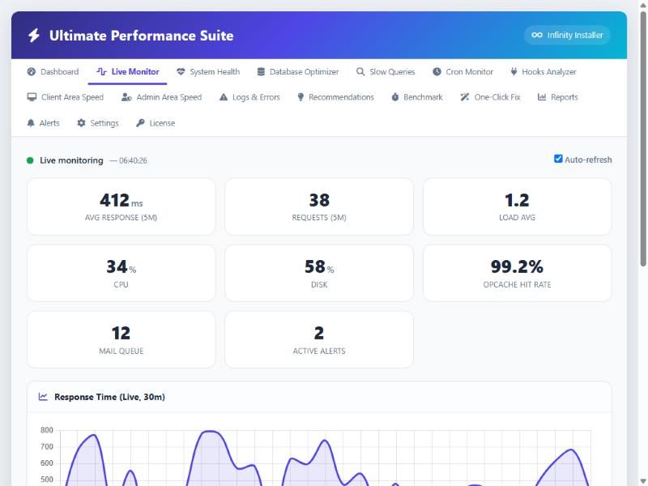Click the Alerts bell icon
Screen dimensions: 648x486
[31, 123]
